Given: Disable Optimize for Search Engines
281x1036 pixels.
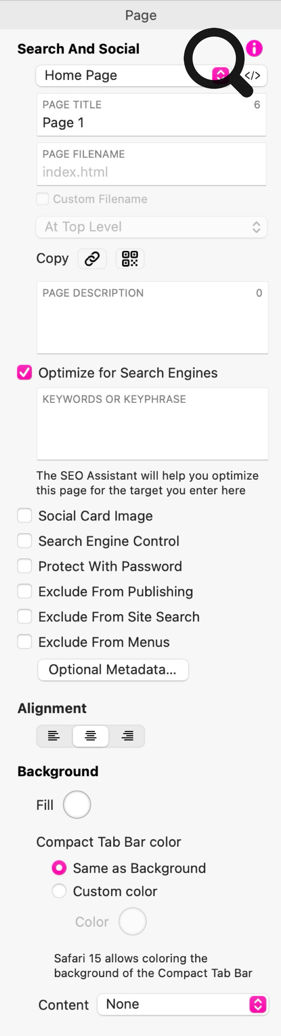Looking at the screenshot, I should pos(24,373).
